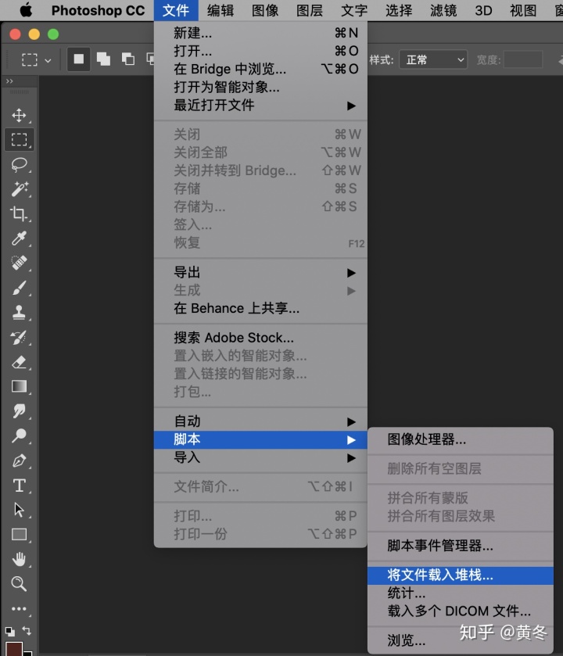
Task: Open the 选择 menu
Action: click(x=399, y=10)
